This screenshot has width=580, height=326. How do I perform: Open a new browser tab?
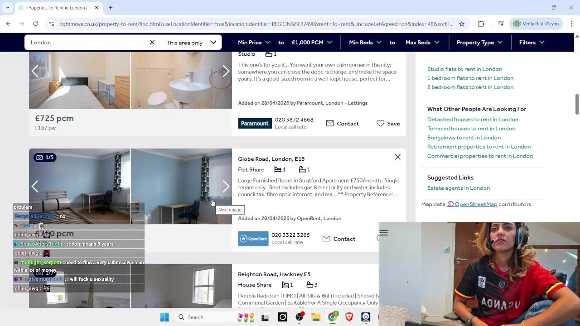(111, 8)
